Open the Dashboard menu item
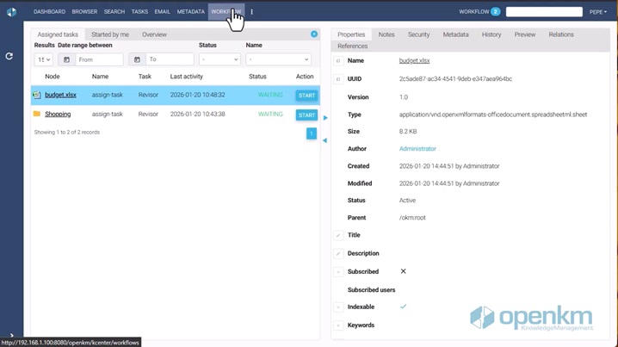The image size is (618, 347). pyautogui.click(x=49, y=12)
